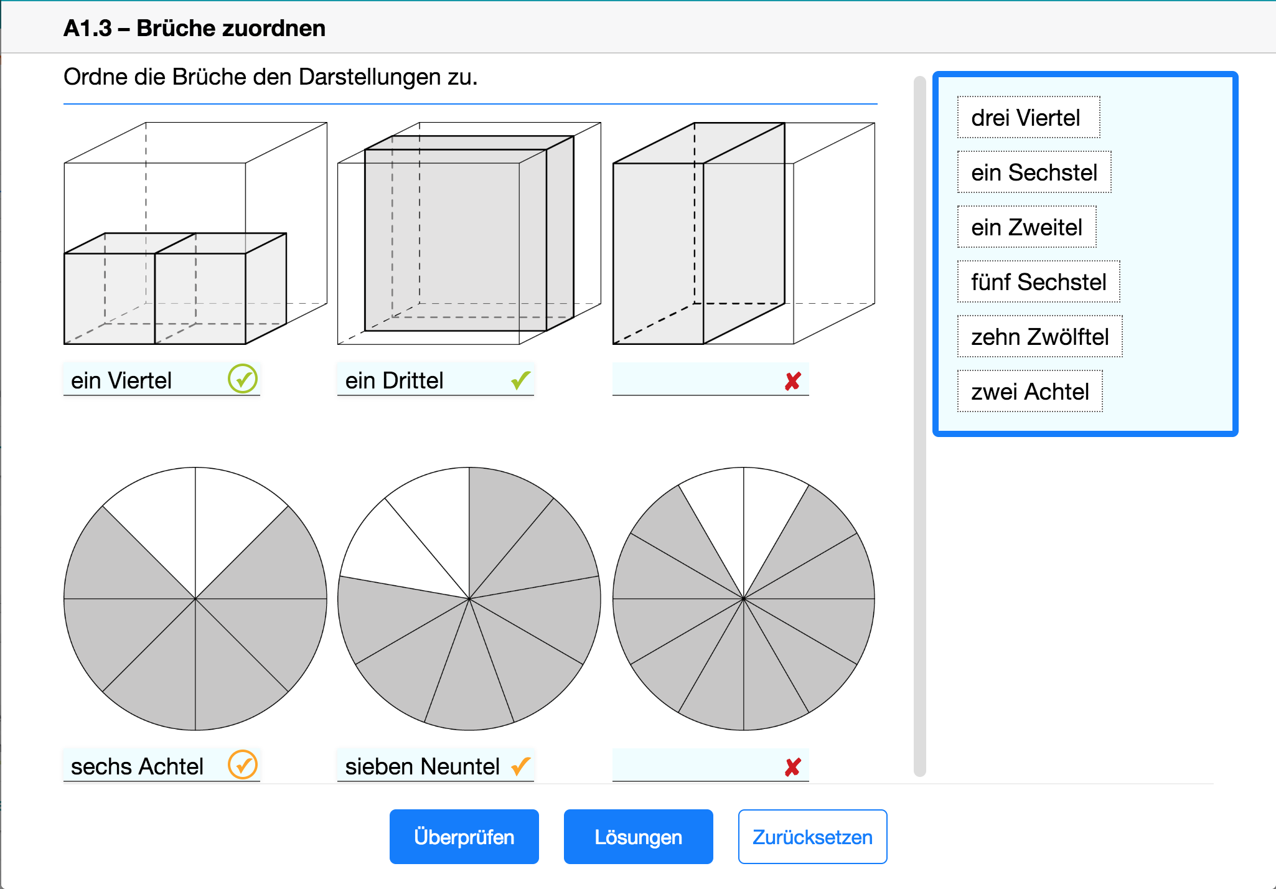This screenshot has width=1276, height=889.
Task: Click the red X under the twelve-slice pie
Action: [792, 767]
